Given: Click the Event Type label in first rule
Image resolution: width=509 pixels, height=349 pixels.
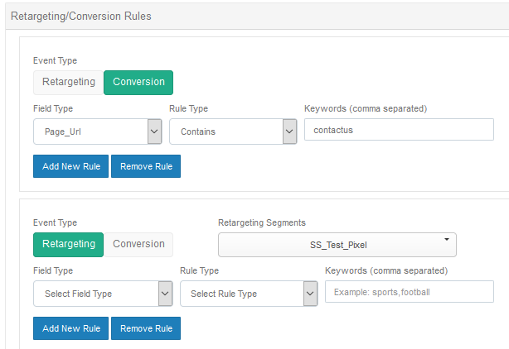Looking at the screenshot, I should tap(55, 60).
